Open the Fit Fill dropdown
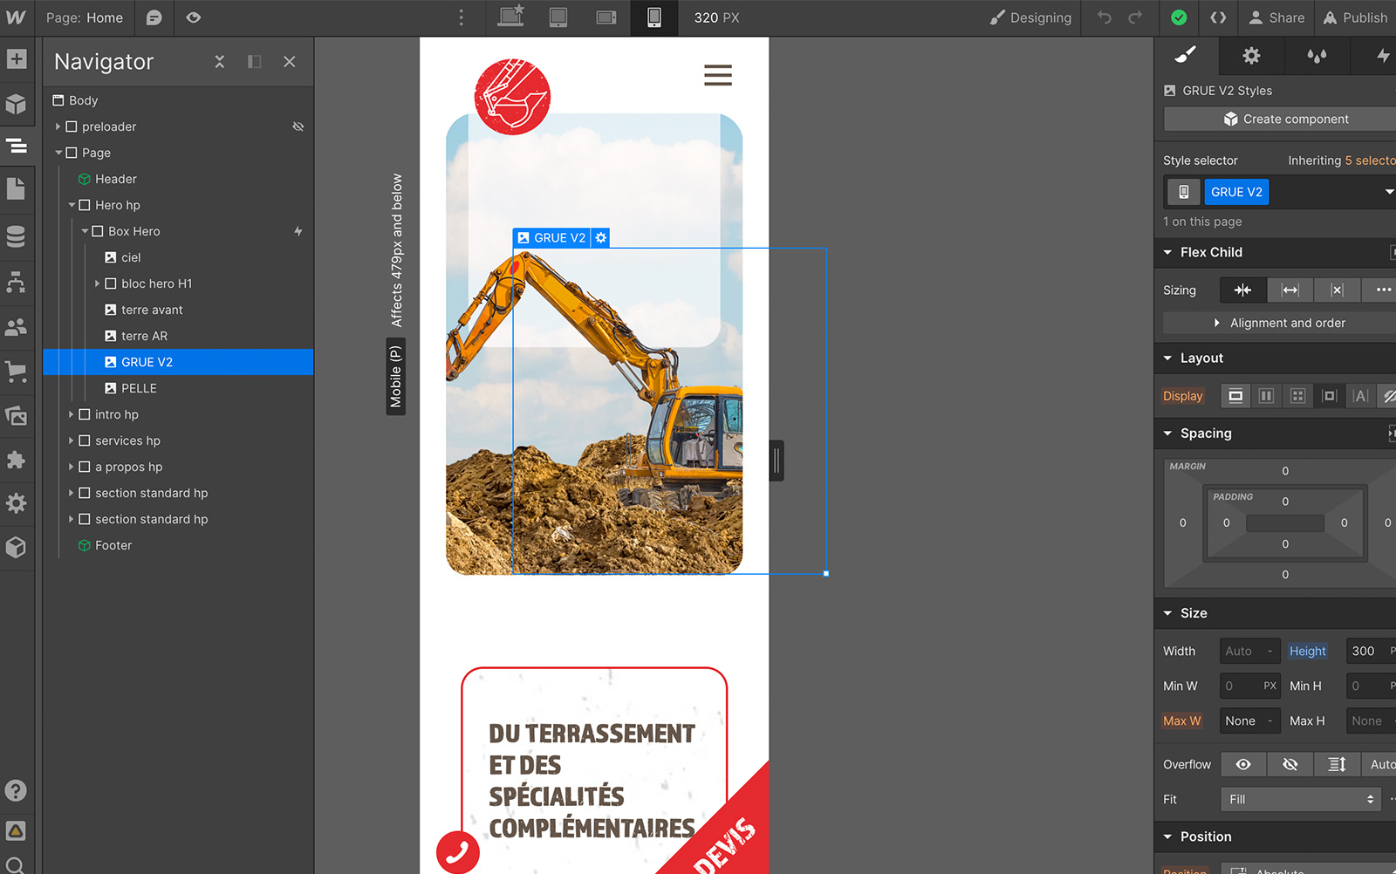This screenshot has height=874, width=1396. pyautogui.click(x=1301, y=799)
